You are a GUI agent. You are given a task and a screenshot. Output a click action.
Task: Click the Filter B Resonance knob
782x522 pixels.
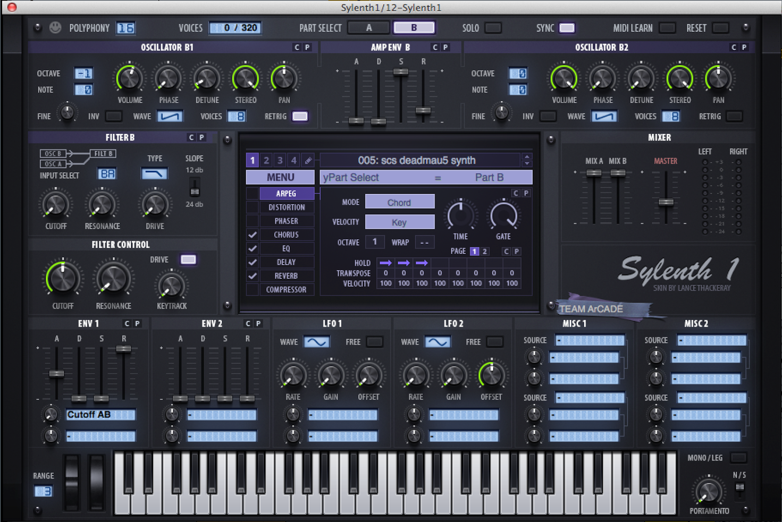102,205
